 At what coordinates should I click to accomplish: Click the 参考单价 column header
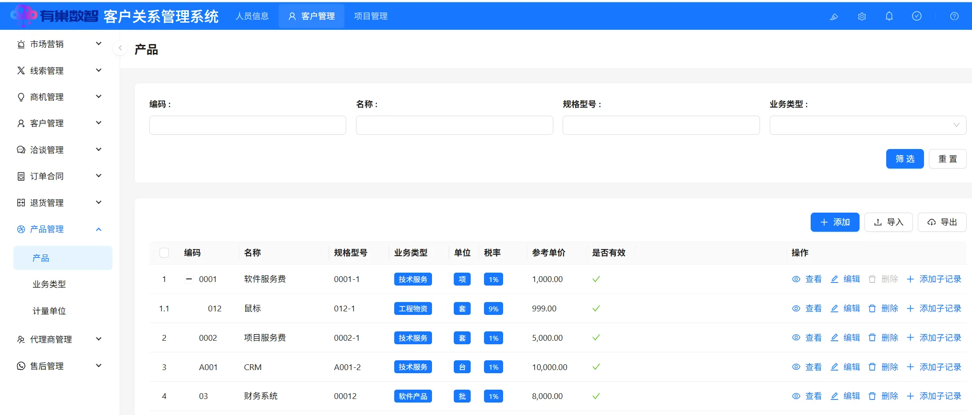pos(548,253)
